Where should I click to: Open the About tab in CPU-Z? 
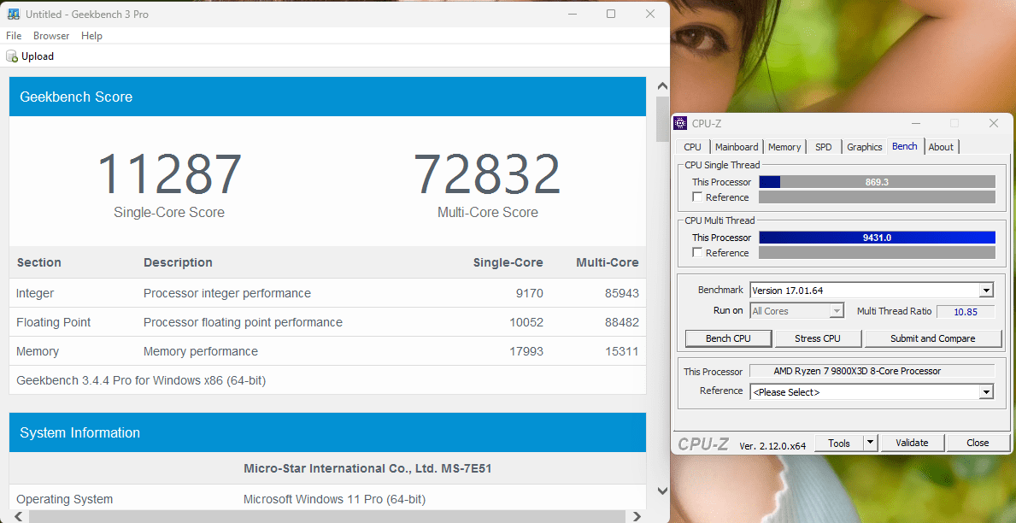[941, 147]
